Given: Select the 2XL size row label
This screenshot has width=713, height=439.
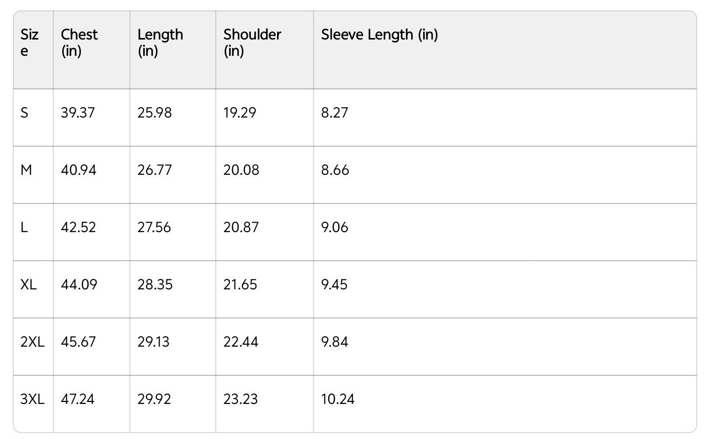Looking at the screenshot, I should [x=32, y=342].
